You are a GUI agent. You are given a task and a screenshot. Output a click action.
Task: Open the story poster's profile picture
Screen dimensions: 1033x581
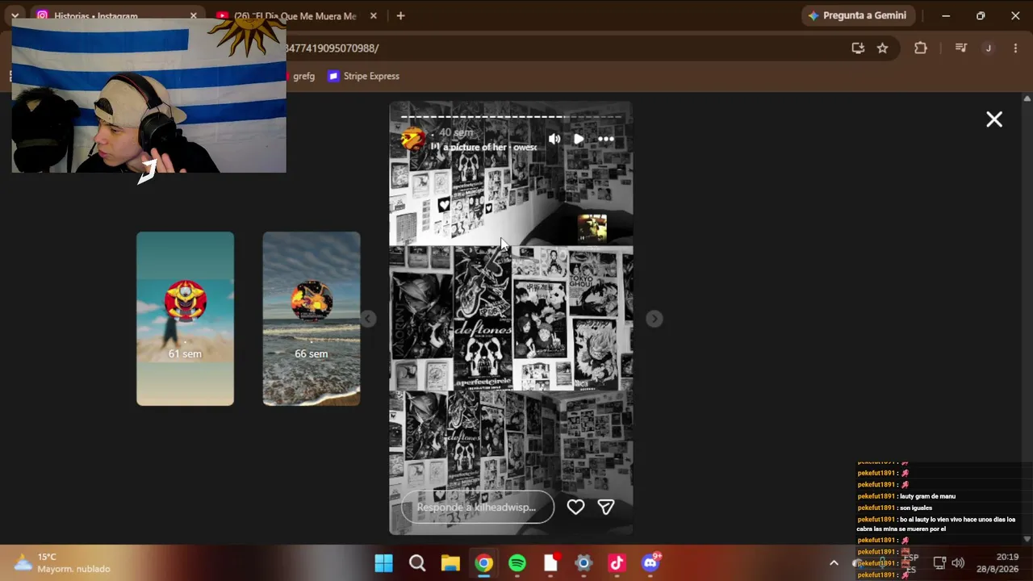[413, 139]
